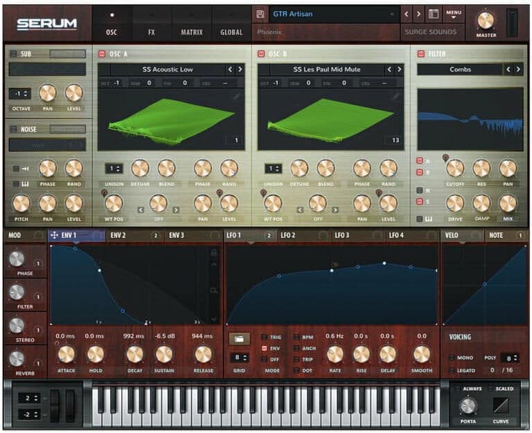This screenshot has height=433, width=532.
Task: Select previous filter type
Action: point(508,69)
